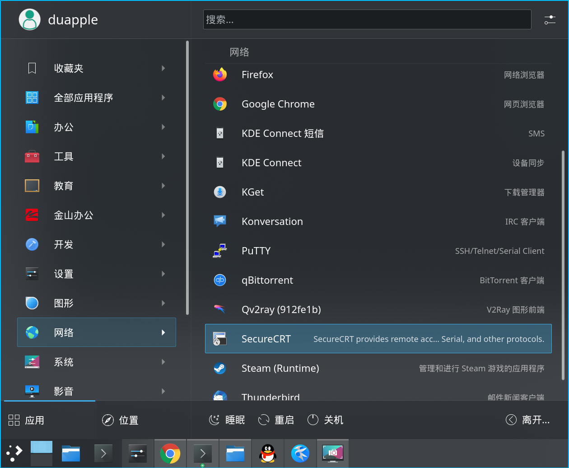Expand the 办公 category arrow

[163, 127]
